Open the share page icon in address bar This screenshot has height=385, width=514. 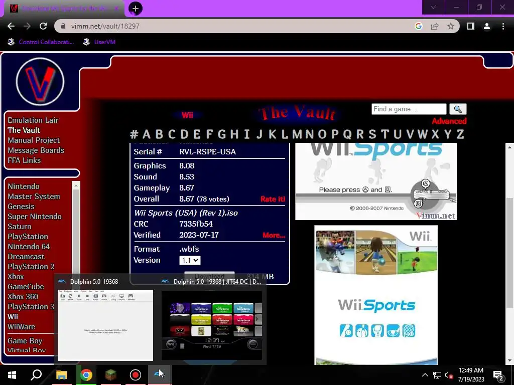(x=435, y=26)
